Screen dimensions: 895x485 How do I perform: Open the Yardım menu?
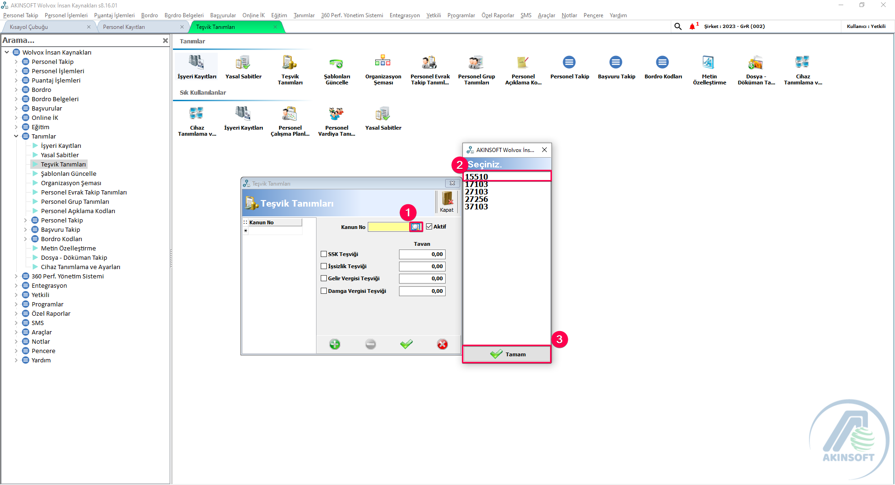[618, 15]
